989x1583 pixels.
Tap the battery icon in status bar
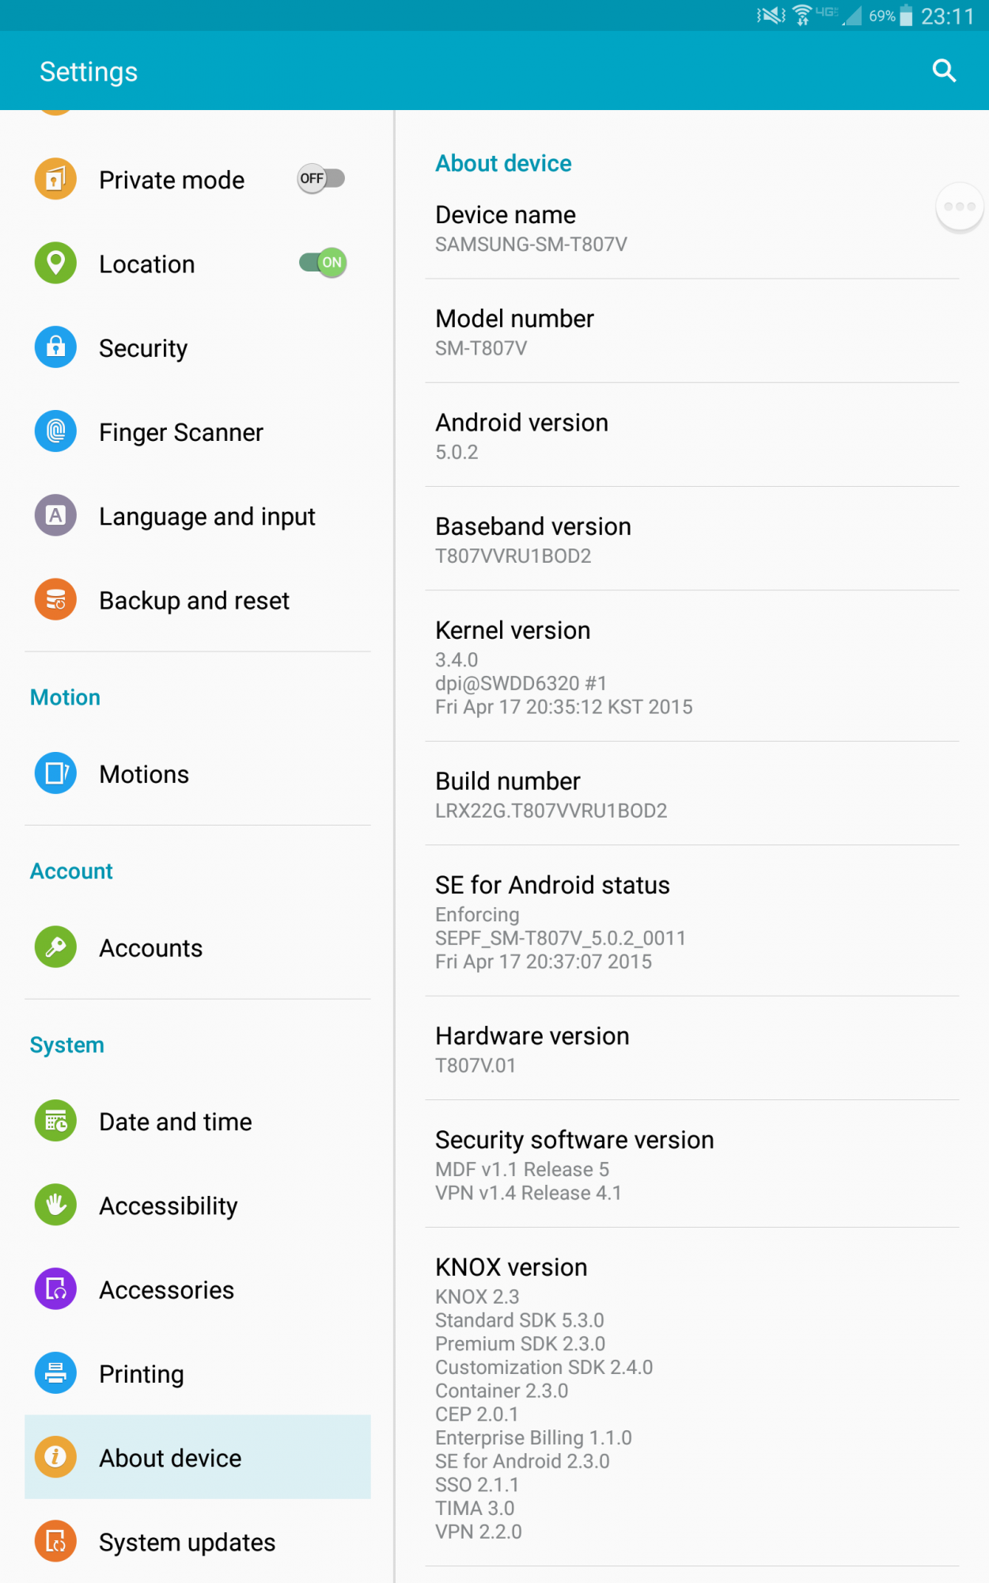click(907, 16)
